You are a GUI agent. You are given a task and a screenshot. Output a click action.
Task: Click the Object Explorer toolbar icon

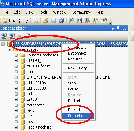(87, 21)
